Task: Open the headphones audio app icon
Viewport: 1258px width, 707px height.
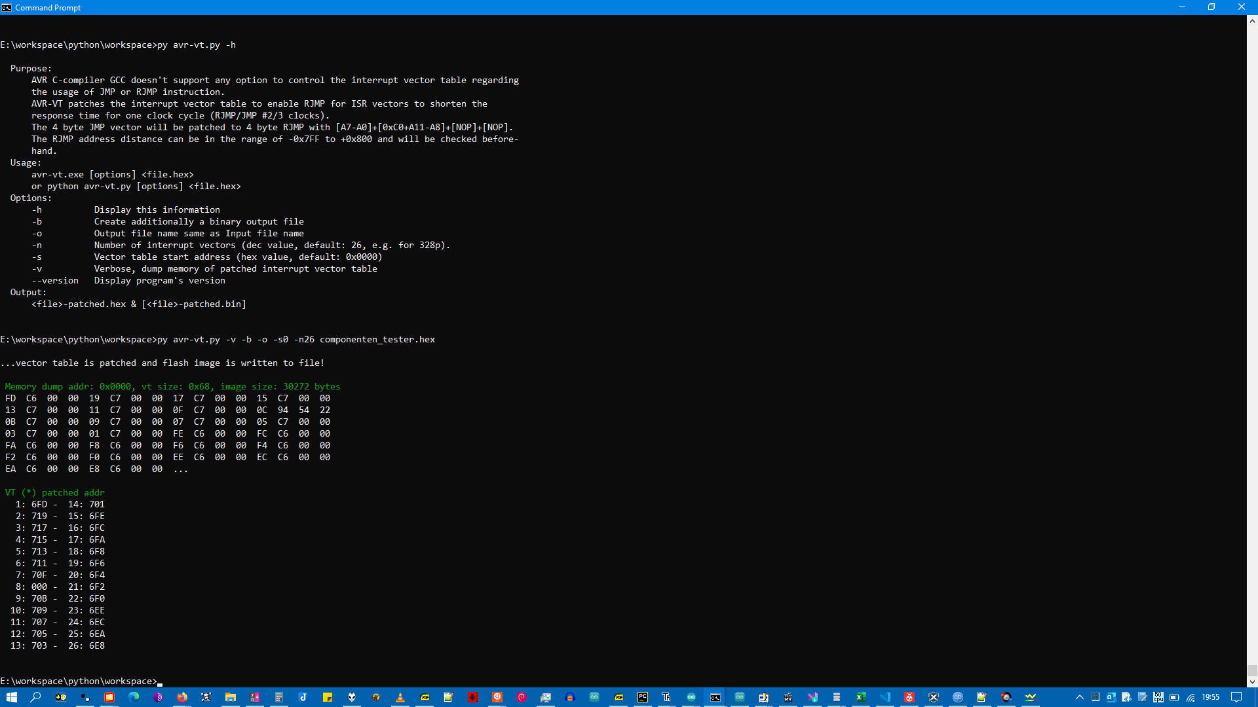Action: coord(570,697)
